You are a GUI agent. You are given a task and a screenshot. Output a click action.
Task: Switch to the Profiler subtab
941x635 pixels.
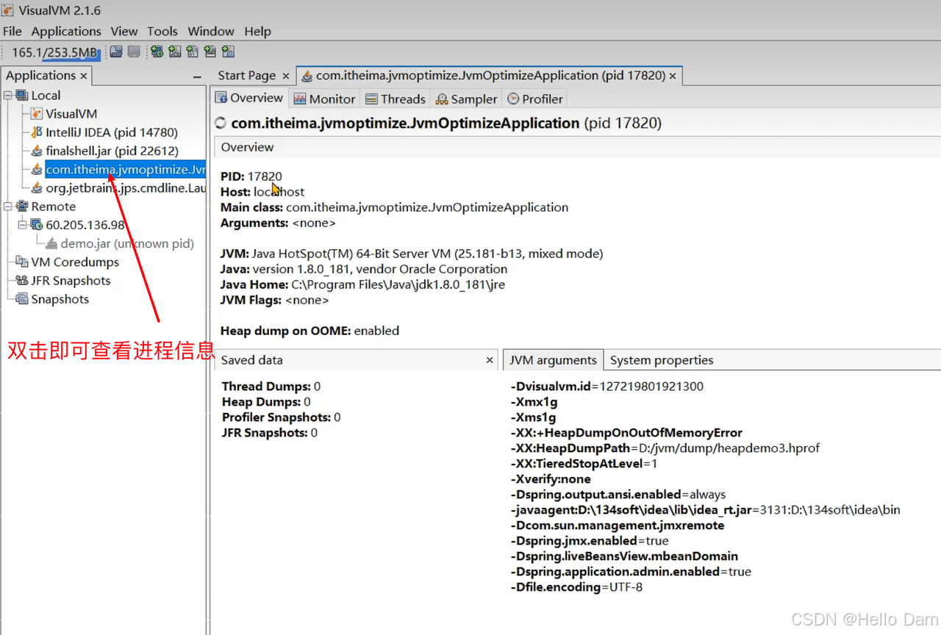(535, 98)
